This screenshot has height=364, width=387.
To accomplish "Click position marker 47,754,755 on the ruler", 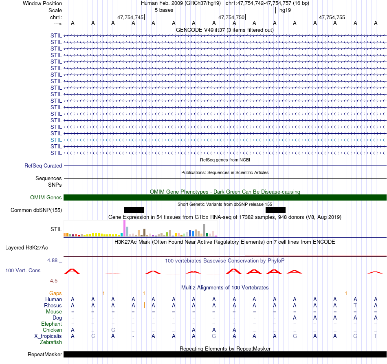I will click(x=332, y=17).
